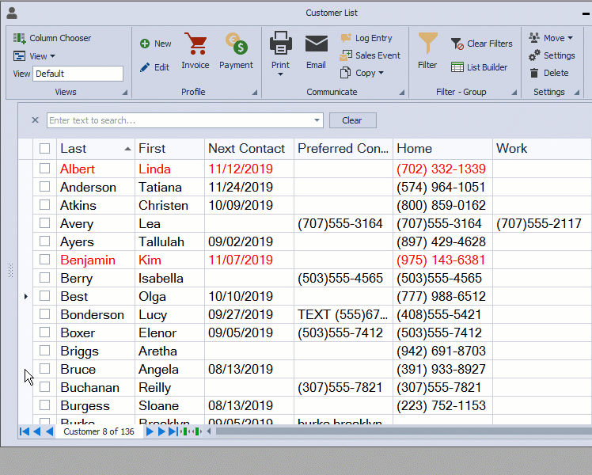The width and height of the screenshot is (592, 475).
Task: Check the box for Albert Linda
Action: [44, 169]
